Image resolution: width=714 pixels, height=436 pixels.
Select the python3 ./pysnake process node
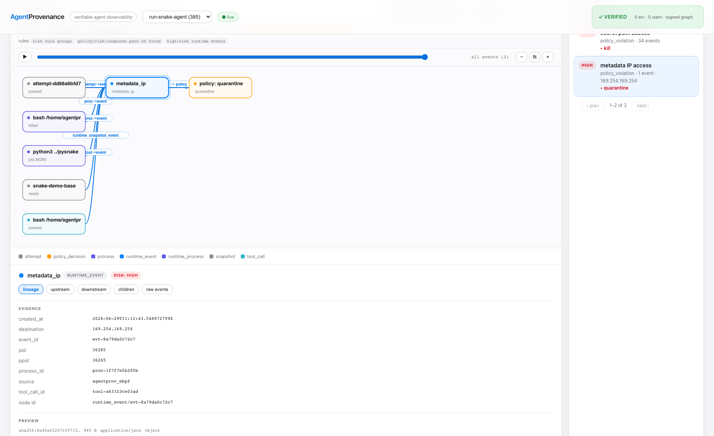pyautogui.click(x=54, y=156)
